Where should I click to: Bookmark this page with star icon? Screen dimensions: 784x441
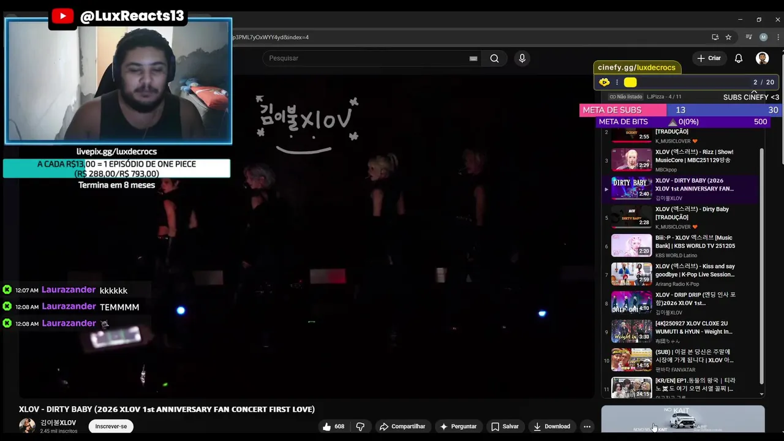pyautogui.click(x=728, y=37)
